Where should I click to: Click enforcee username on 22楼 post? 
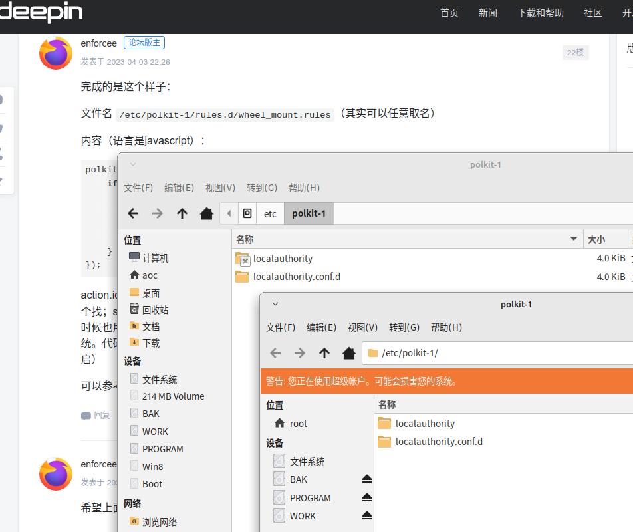click(x=98, y=43)
